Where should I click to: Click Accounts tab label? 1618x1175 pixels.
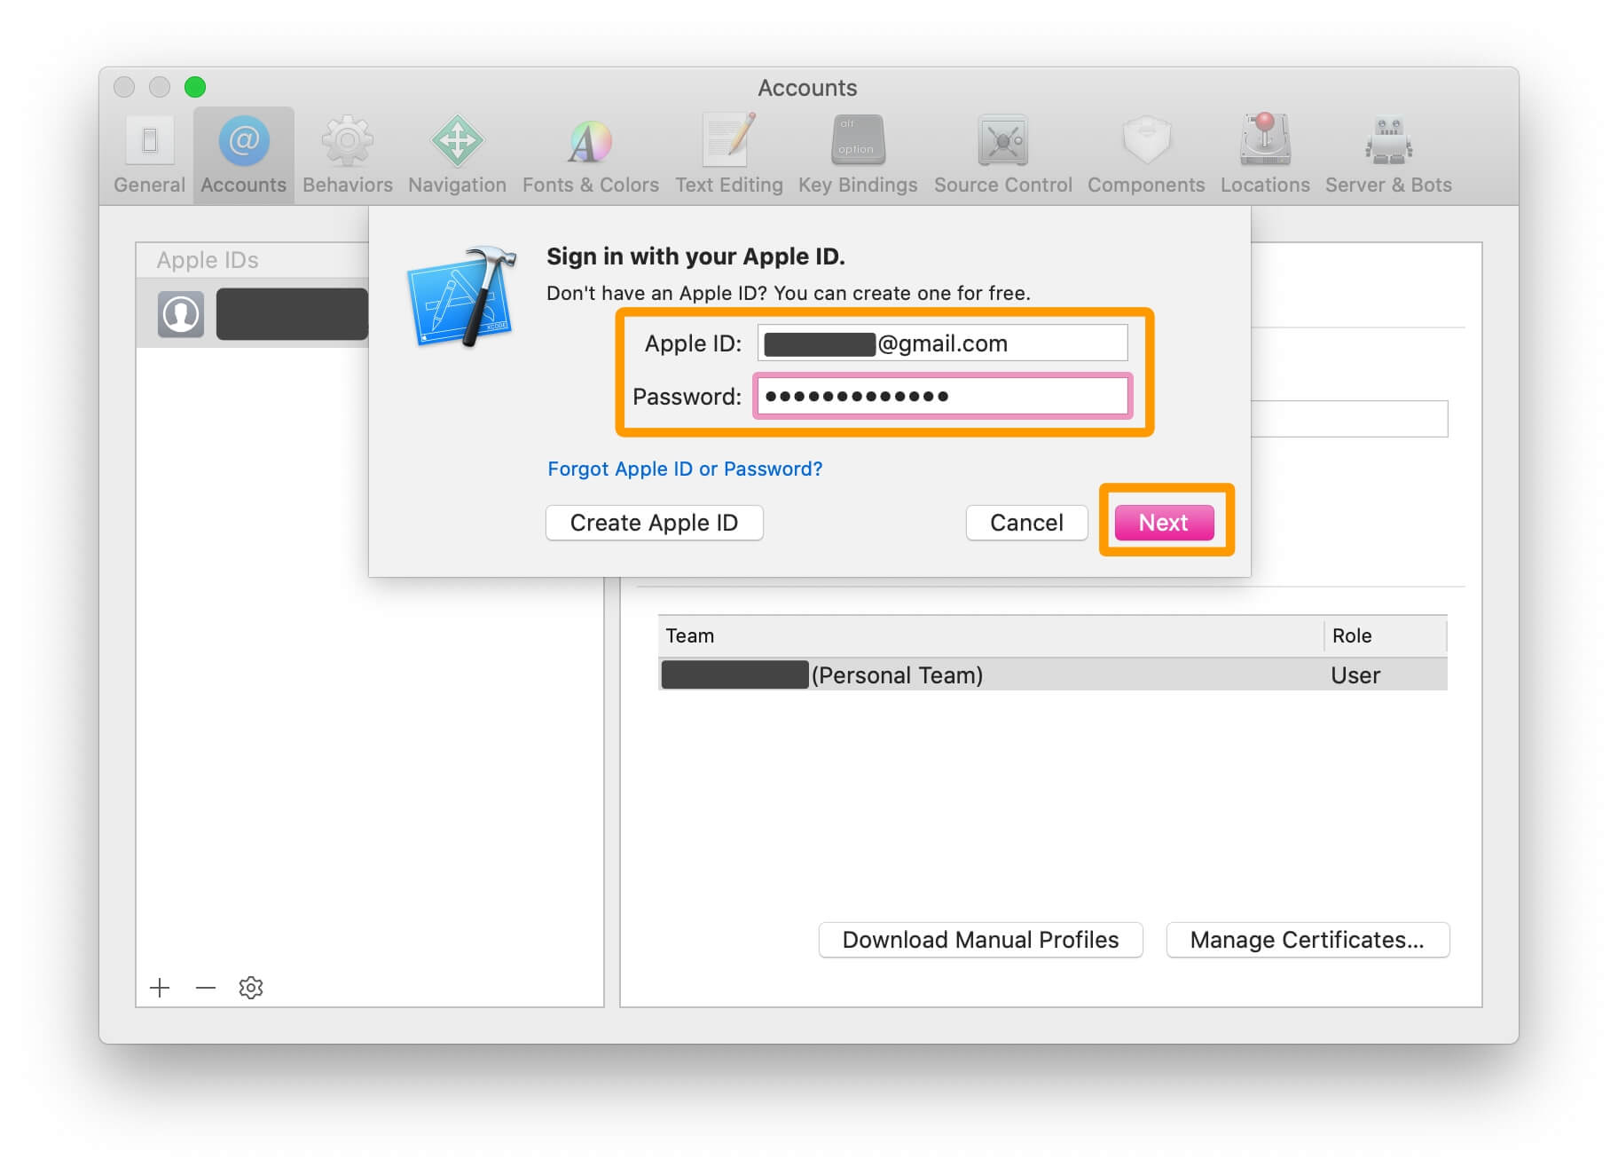pyautogui.click(x=244, y=185)
